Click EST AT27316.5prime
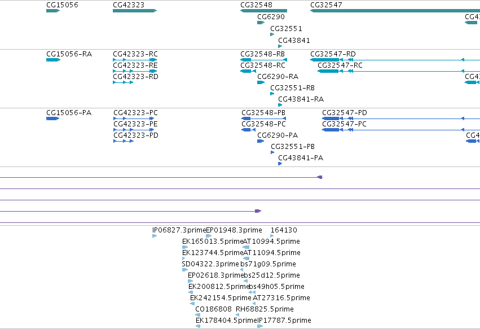 281,298
